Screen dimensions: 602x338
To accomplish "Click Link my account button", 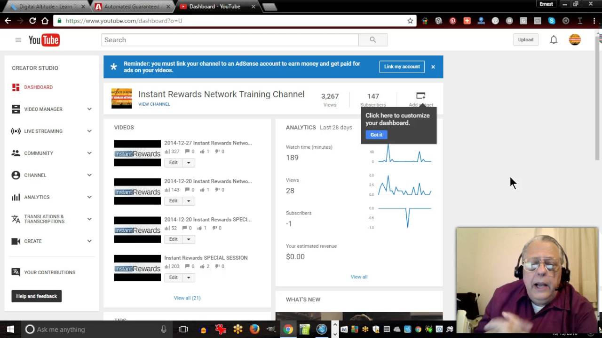I will (402, 67).
